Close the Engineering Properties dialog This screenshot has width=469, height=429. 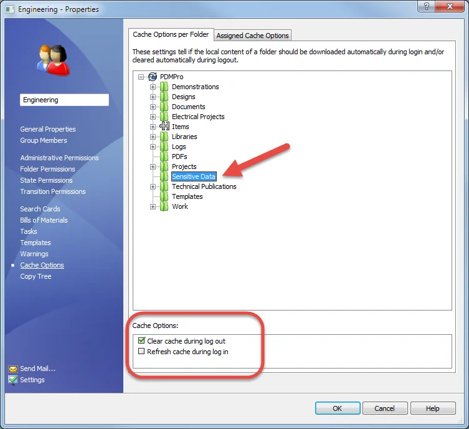[x=450, y=6]
